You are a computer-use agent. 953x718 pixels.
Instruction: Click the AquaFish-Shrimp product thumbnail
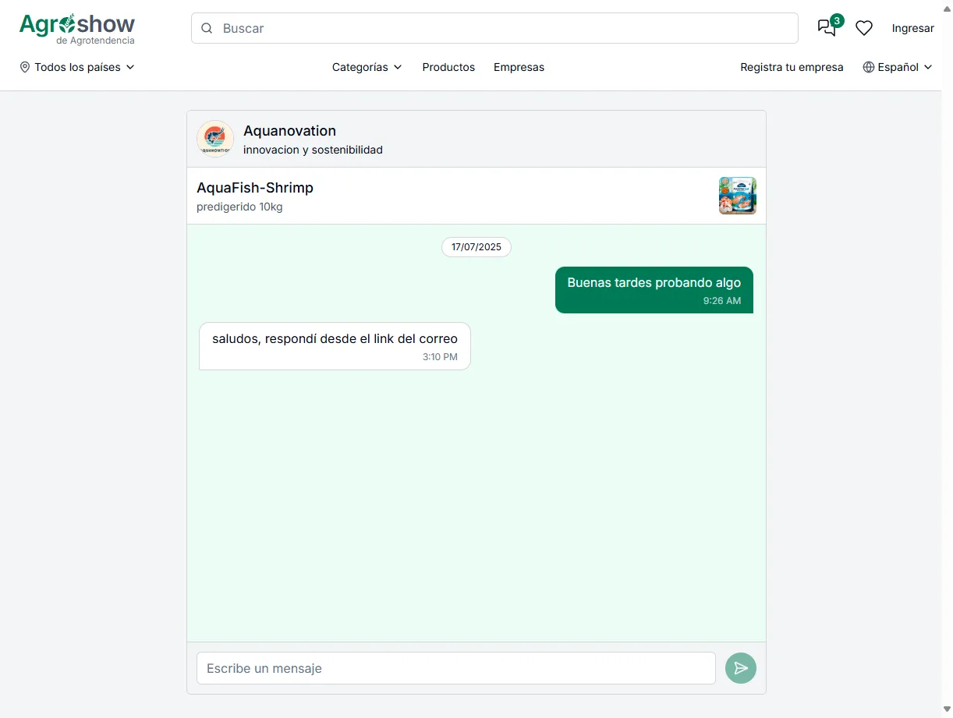click(737, 195)
